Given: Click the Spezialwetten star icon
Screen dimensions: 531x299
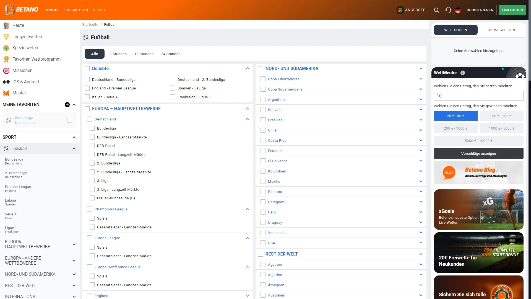Looking at the screenshot, I should tap(6, 48).
